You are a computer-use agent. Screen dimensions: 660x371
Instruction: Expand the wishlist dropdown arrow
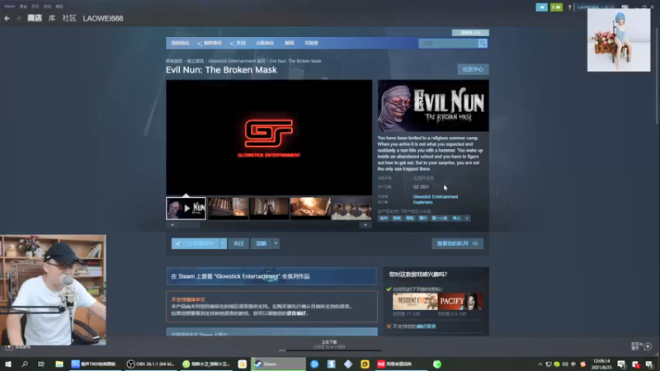pos(223,243)
